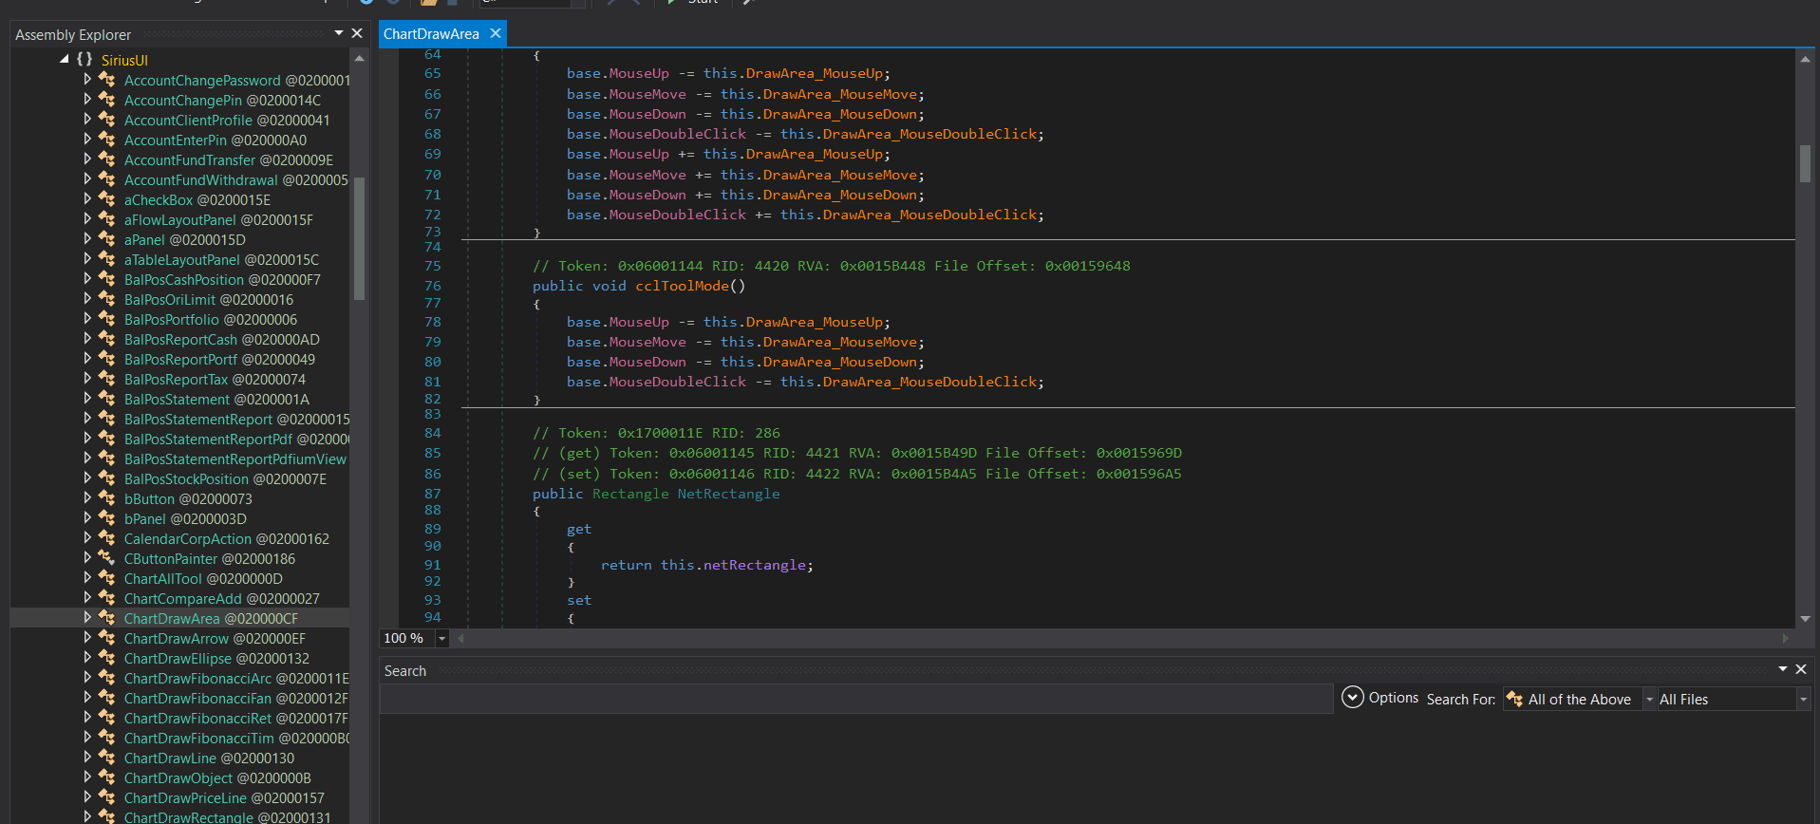Image resolution: width=1820 pixels, height=824 pixels.
Task: Expand the AccountFundWithdrawal tree node
Action: click(87, 178)
